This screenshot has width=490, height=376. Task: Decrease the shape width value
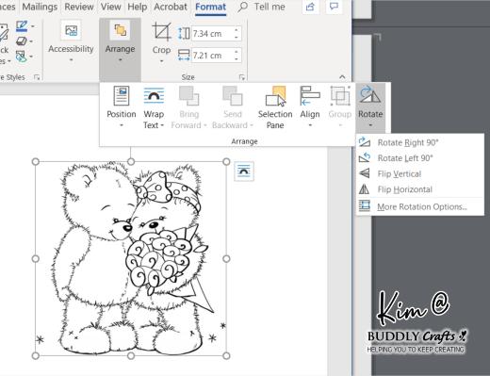(x=237, y=58)
